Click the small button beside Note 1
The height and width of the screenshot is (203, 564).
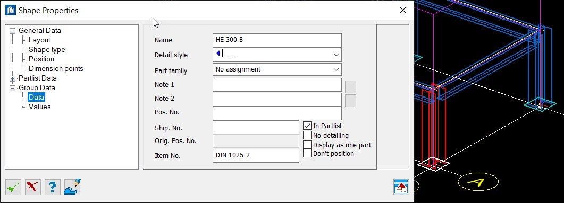[x=350, y=87]
